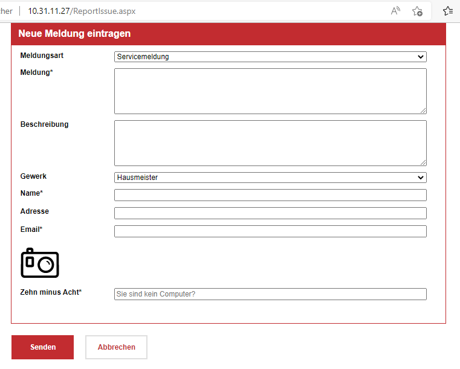
Task: Click the 'Zehn minus Acht*' label
Action: click(51, 292)
